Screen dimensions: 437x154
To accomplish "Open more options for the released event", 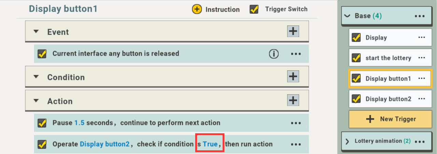I will 296,54.
